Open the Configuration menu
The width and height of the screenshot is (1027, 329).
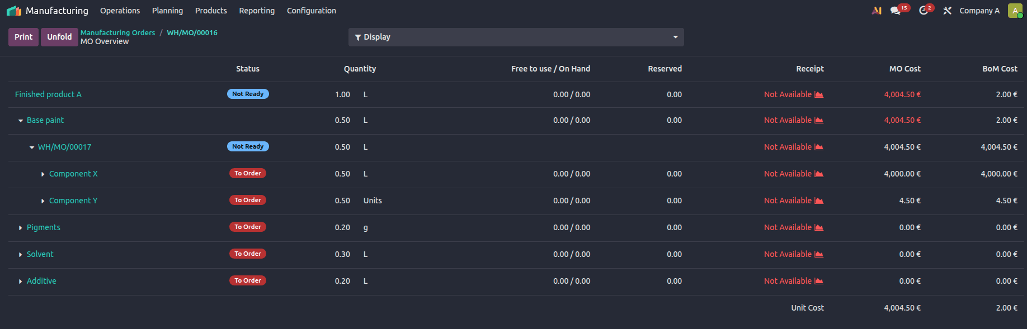[312, 11]
